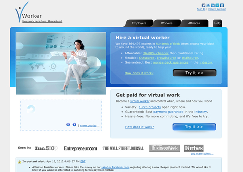
Task: Click the Create account link
Action: click(217, 9)
